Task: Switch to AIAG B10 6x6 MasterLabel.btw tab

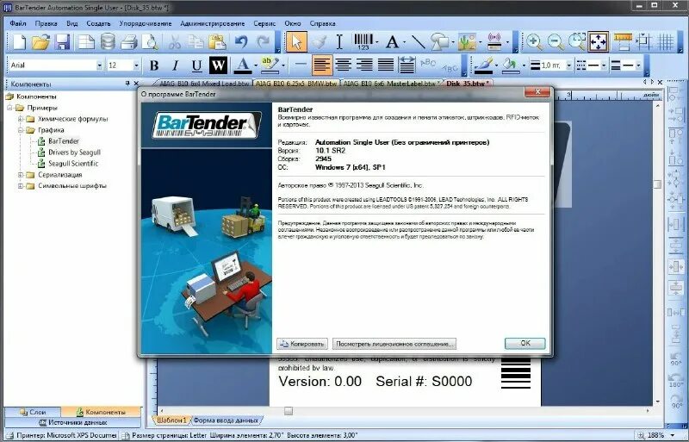Action: coord(389,83)
